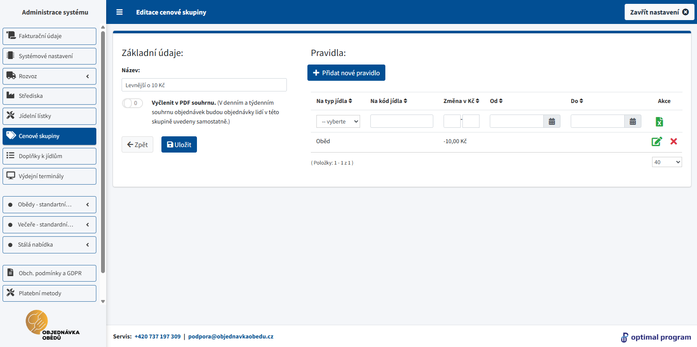Click the Zavřít nastavení button
Viewport: 697px width, 347px height.
click(658, 12)
